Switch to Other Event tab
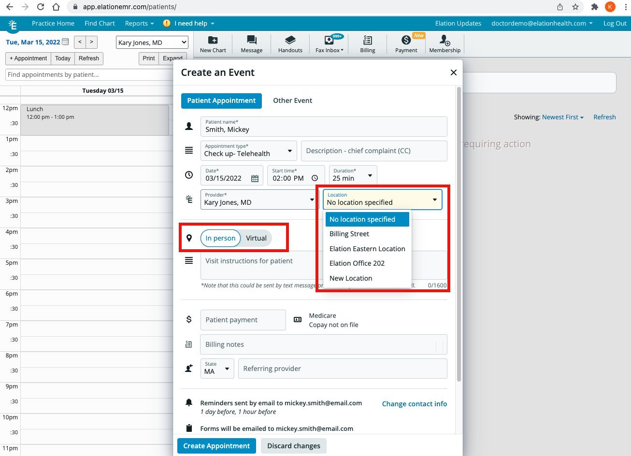 click(292, 100)
